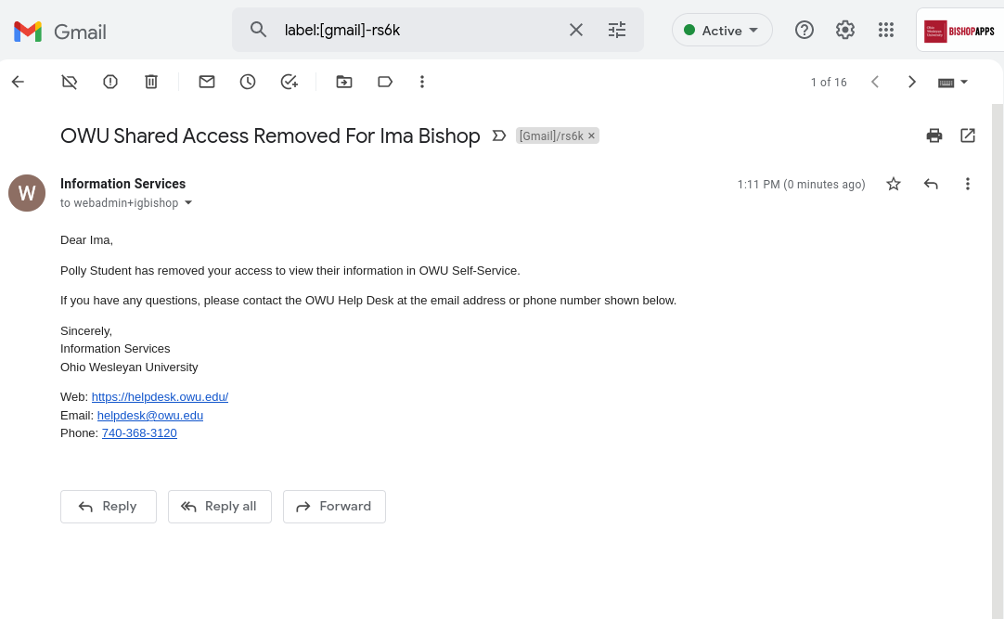Expand the Active status dropdown
This screenshot has width=1004, height=619.
click(x=722, y=30)
